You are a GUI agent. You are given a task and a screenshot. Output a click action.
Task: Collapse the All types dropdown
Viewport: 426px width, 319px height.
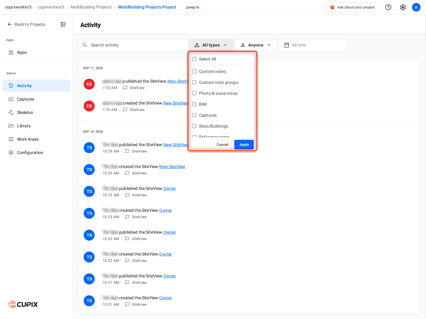tap(211, 45)
